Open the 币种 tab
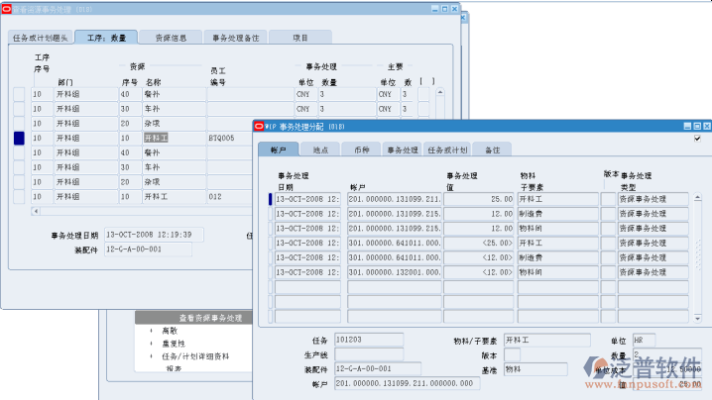Viewport: 712px width, 400px height. point(361,150)
